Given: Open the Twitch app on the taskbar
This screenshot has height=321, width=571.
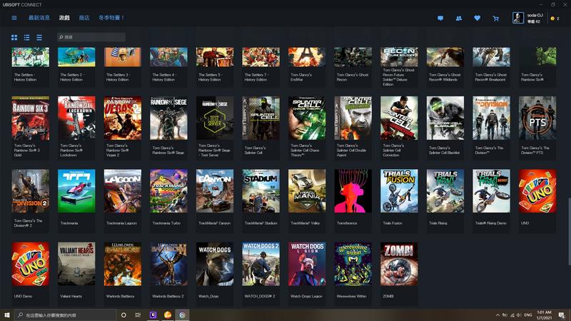Looking at the screenshot, I should point(153,315).
